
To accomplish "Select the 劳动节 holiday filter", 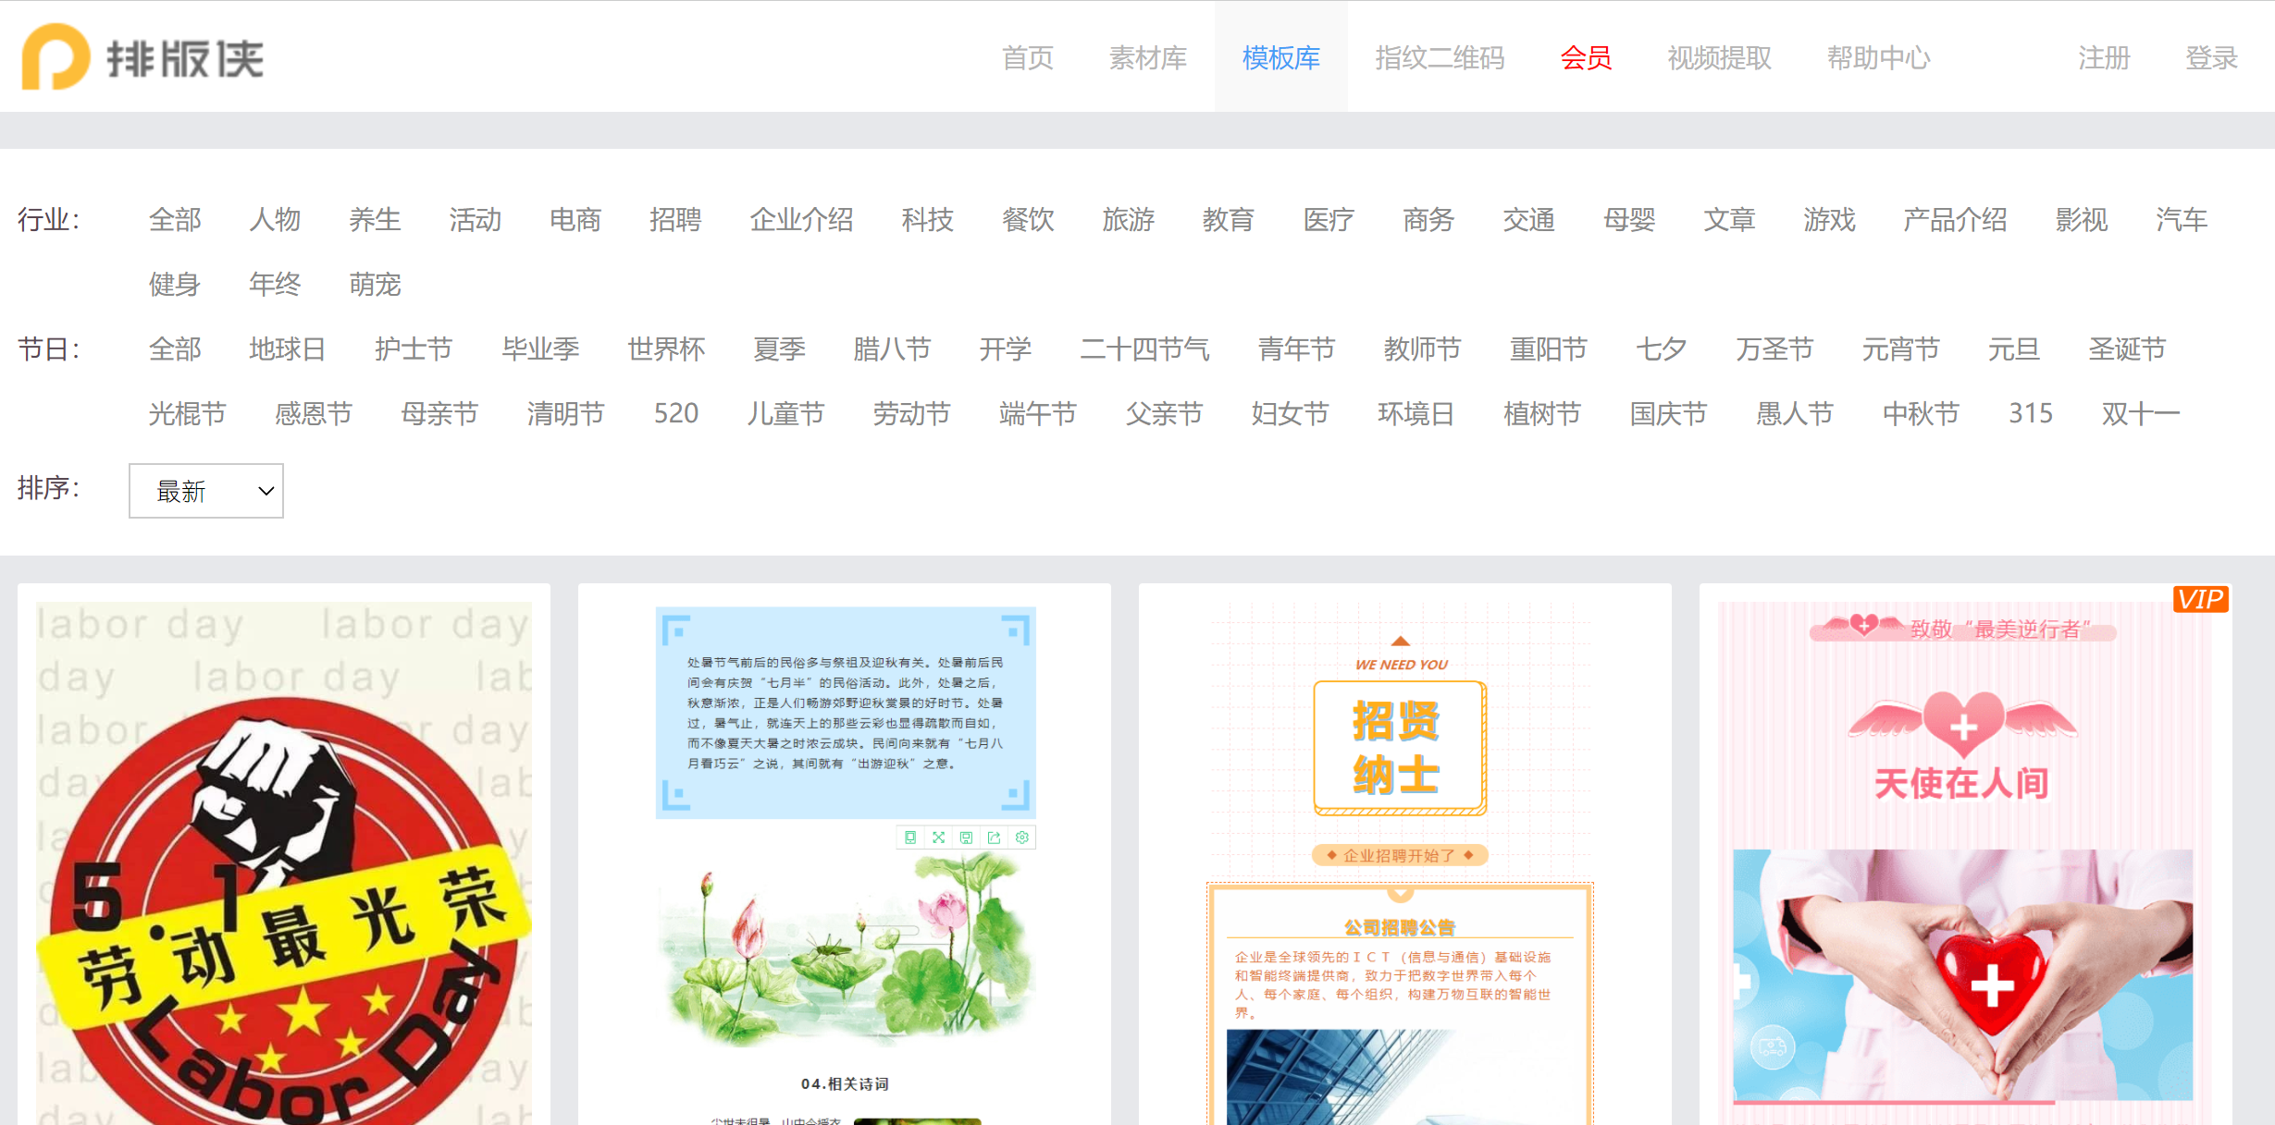I will [912, 413].
